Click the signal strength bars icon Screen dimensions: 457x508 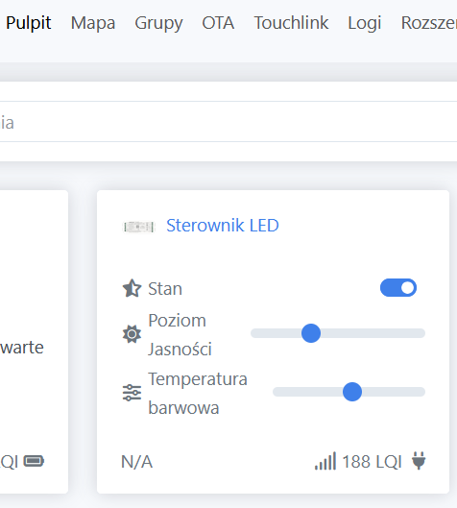tap(325, 461)
